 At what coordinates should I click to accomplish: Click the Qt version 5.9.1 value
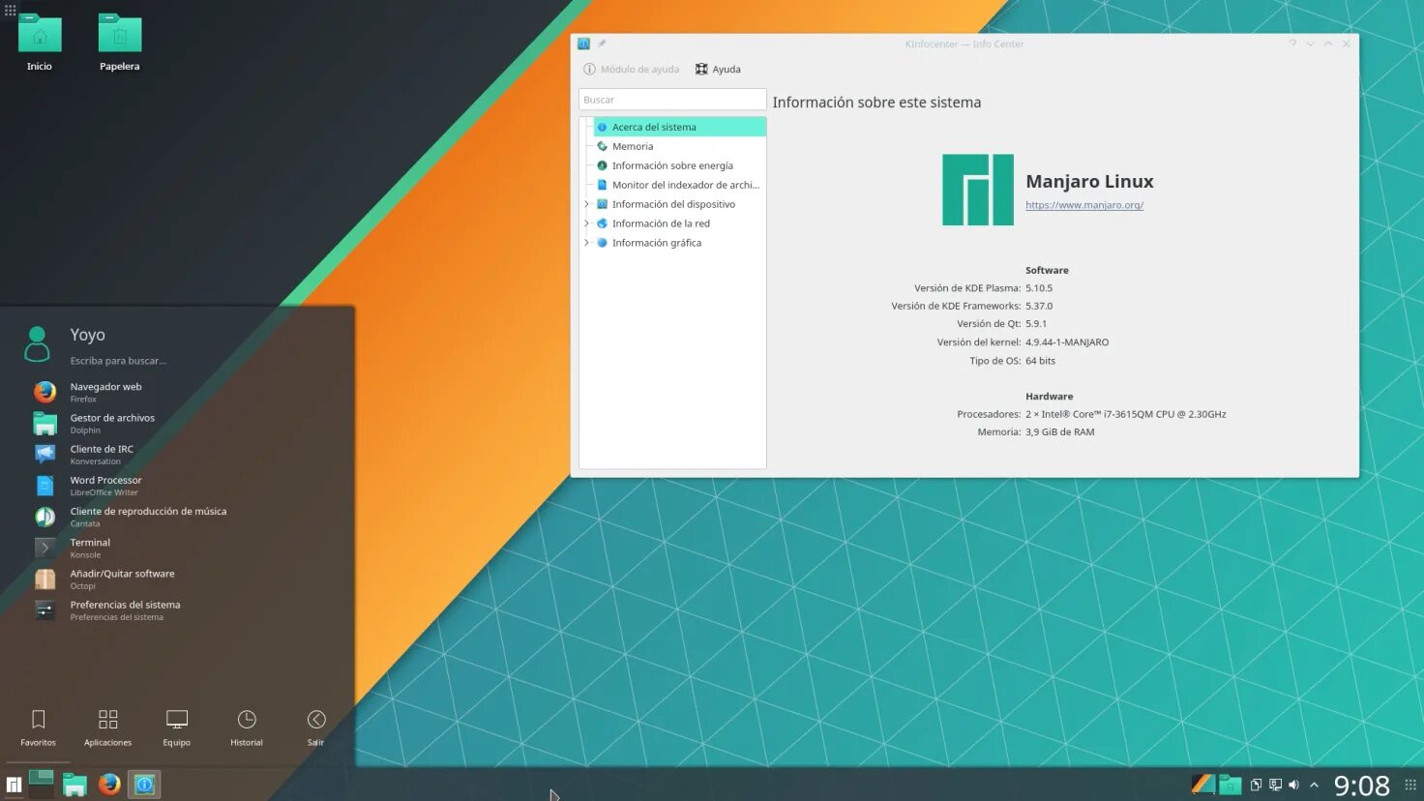pyautogui.click(x=1036, y=324)
